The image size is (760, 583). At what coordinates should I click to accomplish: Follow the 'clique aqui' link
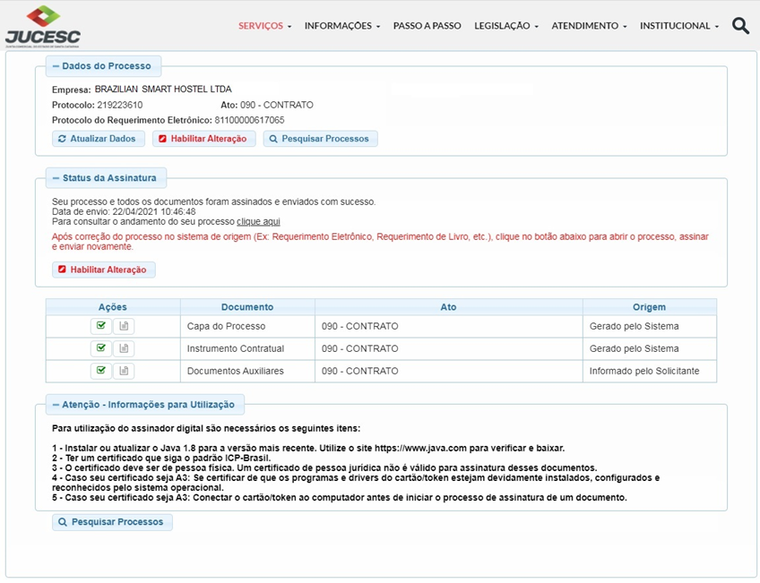click(258, 221)
